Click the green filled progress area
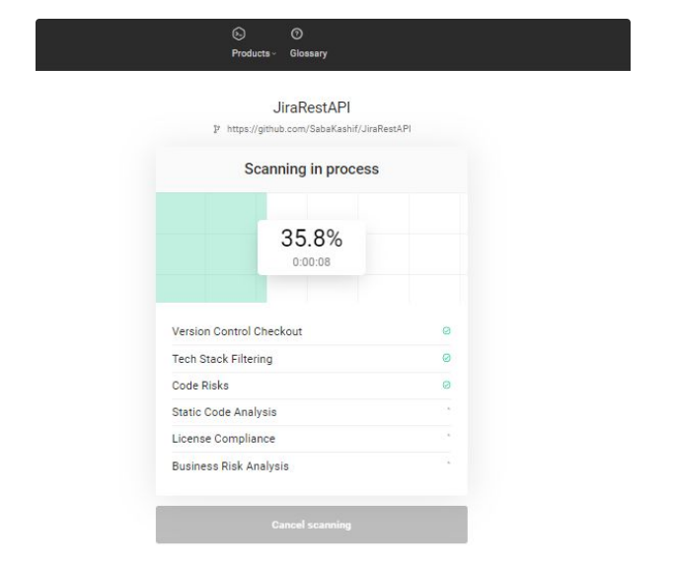 (x=207, y=247)
